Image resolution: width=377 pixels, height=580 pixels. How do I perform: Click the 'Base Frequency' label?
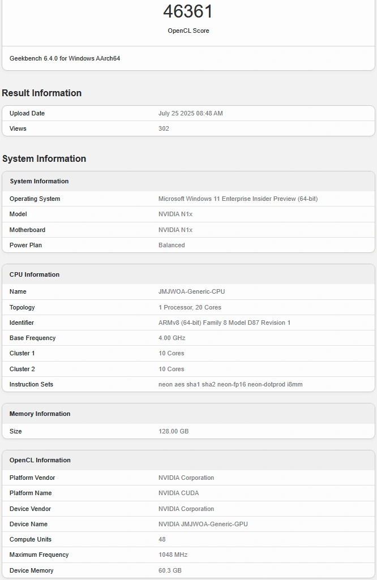[x=33, y=338]
